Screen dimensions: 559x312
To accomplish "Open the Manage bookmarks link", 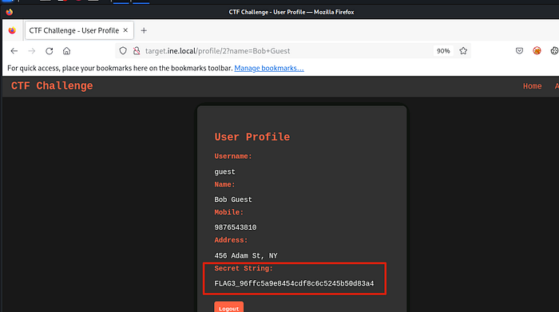I will [x=269, y=68].
